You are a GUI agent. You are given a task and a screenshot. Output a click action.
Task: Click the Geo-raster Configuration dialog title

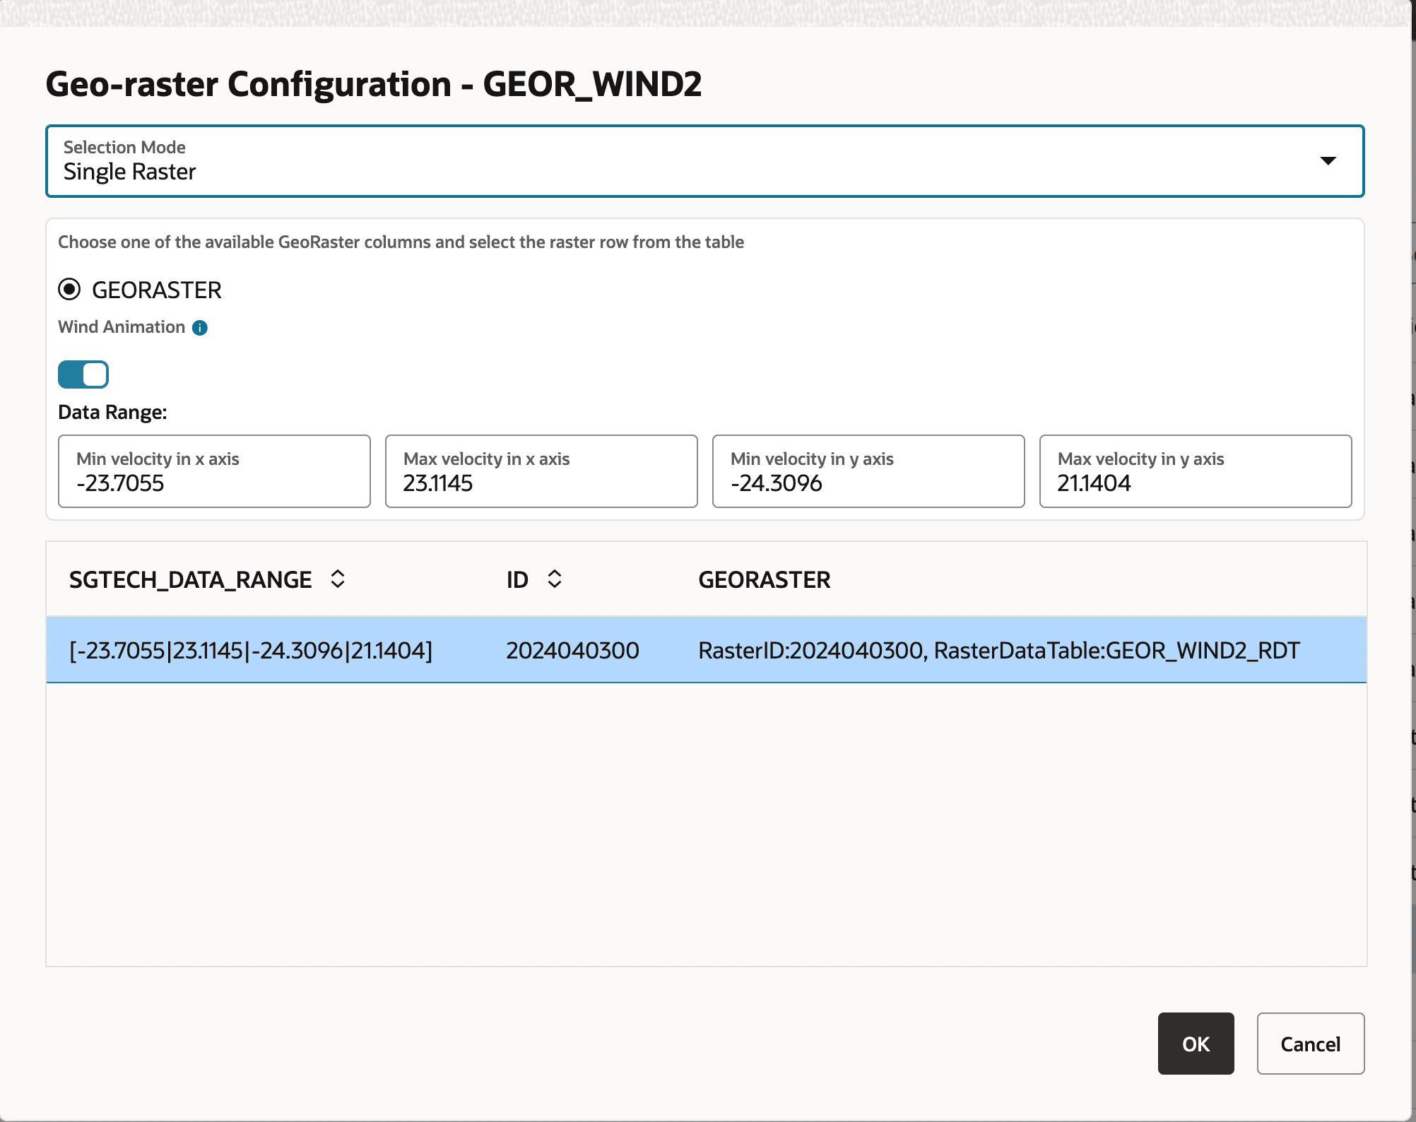click(374, 83)
